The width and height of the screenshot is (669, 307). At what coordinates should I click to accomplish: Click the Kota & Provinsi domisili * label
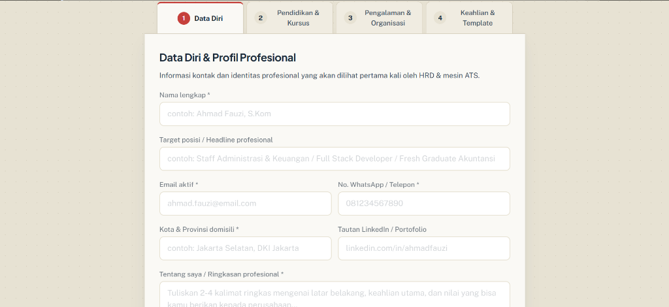tap(199, 229)
